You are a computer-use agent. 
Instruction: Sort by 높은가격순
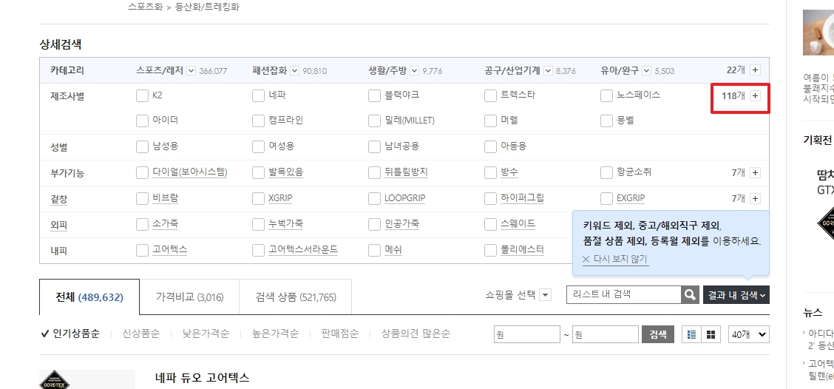(276, 334)
